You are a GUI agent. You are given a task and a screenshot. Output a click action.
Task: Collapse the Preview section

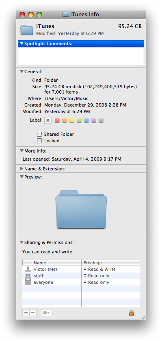[x=22, y=177]
